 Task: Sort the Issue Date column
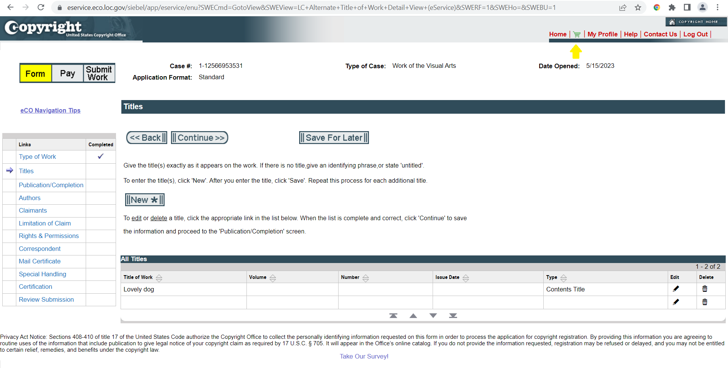click(466, 277)
